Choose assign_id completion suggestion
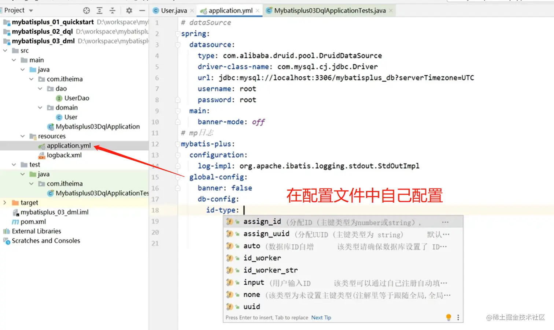Image resolution: width=554 pixels, height=330 pixels. (343, 222)
